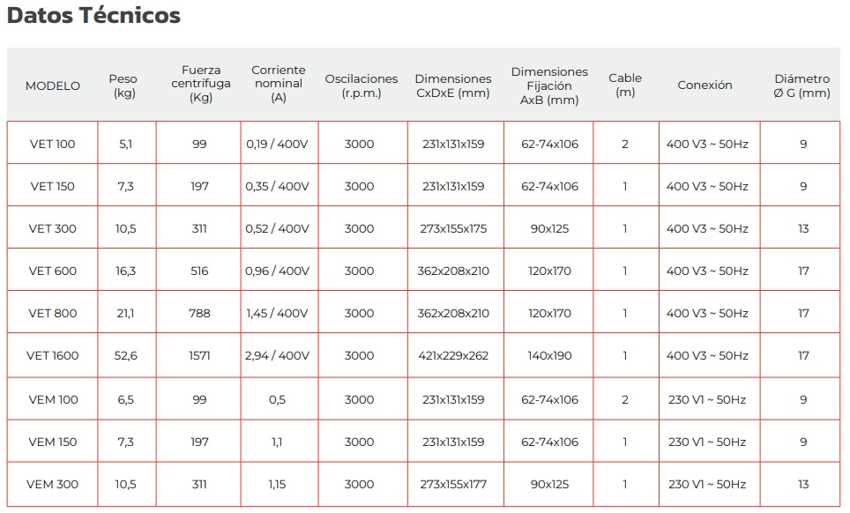850x513 pixels.
Task: Select the MODELO column header
Action: (53, 85)
